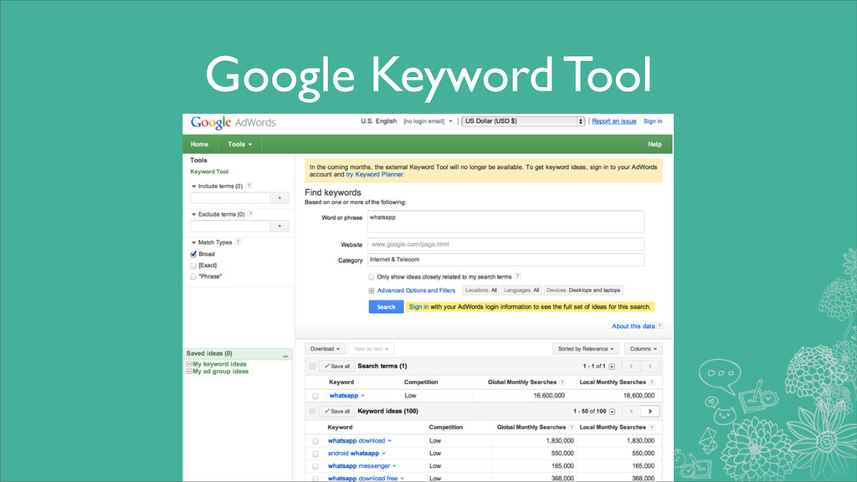The width and height of the screenshot is (857, 482).
Task: Open the Help menu item
Action: point(654,144)
